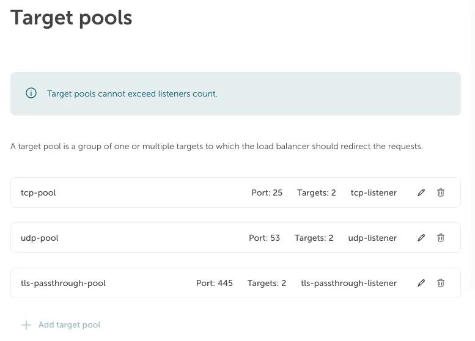The image size is (475, 341).
Task: Edit the tcp-pool target pool
Action: pyautogui.click(x=421, y=193)
